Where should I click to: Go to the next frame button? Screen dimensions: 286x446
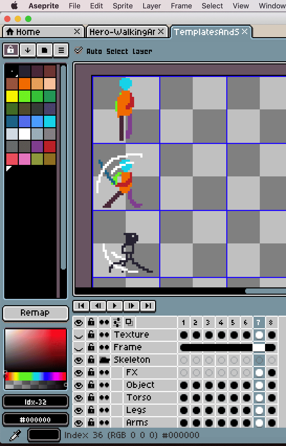point(131,306)
